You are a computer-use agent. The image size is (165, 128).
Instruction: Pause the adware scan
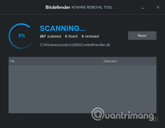click(x=142, y=36)
